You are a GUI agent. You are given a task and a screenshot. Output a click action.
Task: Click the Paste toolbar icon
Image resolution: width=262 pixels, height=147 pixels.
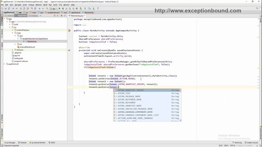27,9
